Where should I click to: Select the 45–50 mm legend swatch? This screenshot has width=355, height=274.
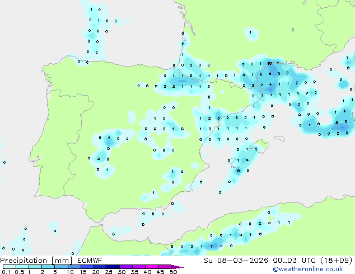(165, 267)
